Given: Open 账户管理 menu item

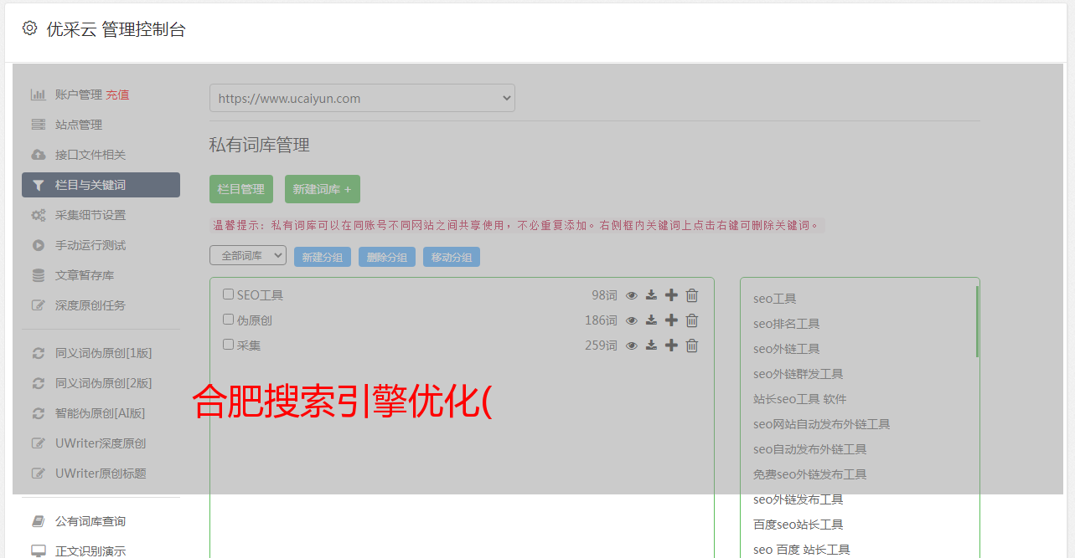Looking at the screenshot, I should [x=79, y=95].
